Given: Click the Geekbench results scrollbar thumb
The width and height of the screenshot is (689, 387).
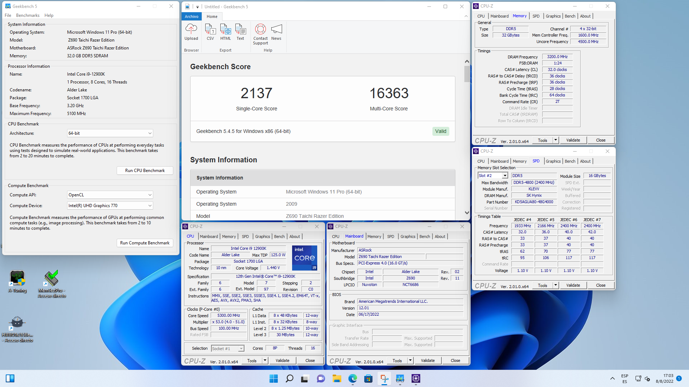Looking at the screenshot, I should pyautogui.click(x=467, y=73).
